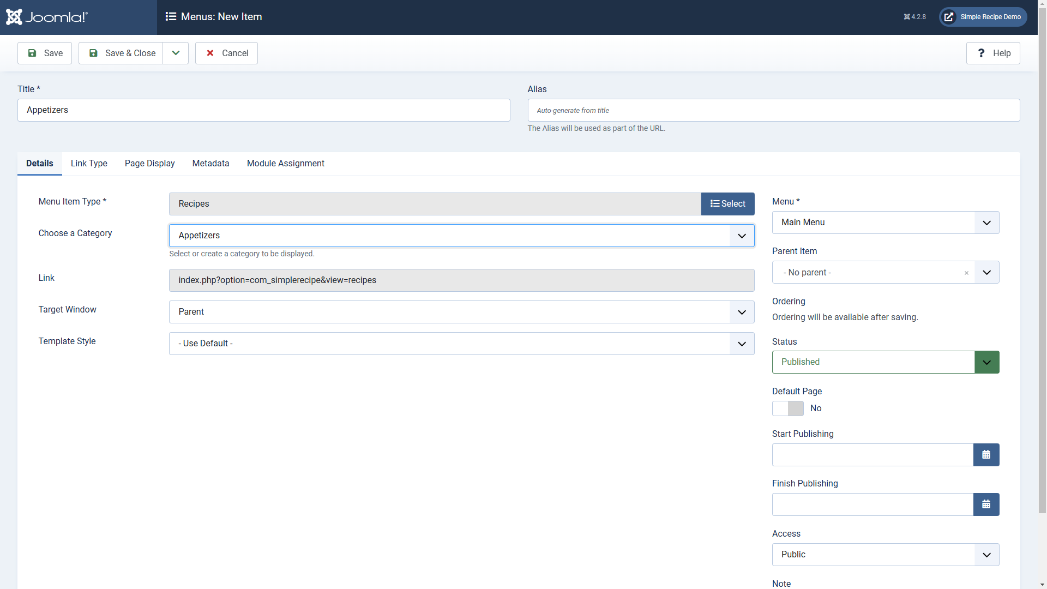Viewport: 1047px width, 589px height.
Task: Open Simple Recipe Demo site link
Action: pos(983,17)
